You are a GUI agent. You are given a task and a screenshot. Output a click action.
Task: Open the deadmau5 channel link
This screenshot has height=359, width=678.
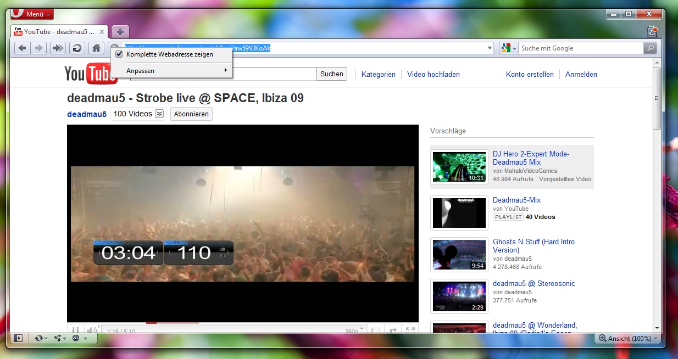coord(87,114)
